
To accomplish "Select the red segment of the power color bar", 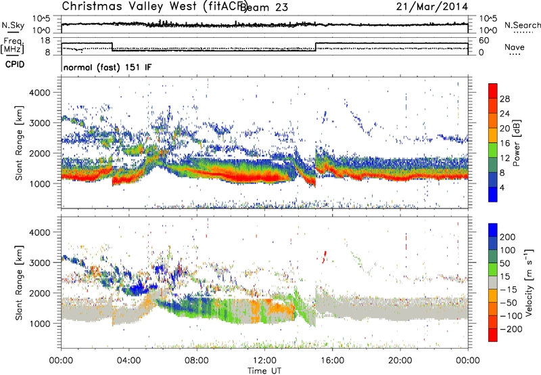I will click(x=493, y=91).
